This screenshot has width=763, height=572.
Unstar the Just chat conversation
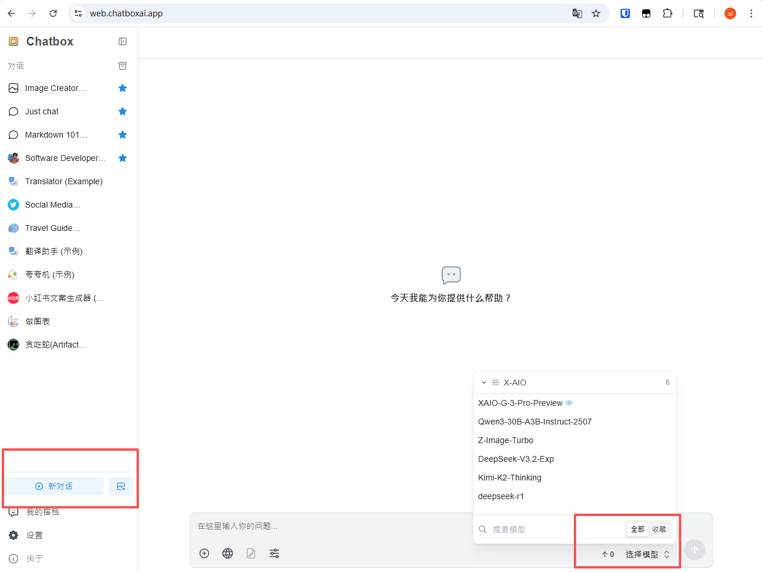click(x=123, y=111)
